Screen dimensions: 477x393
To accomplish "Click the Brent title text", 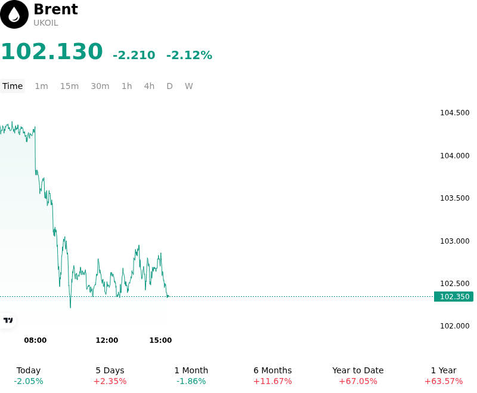I will click(x=56, y=9).
